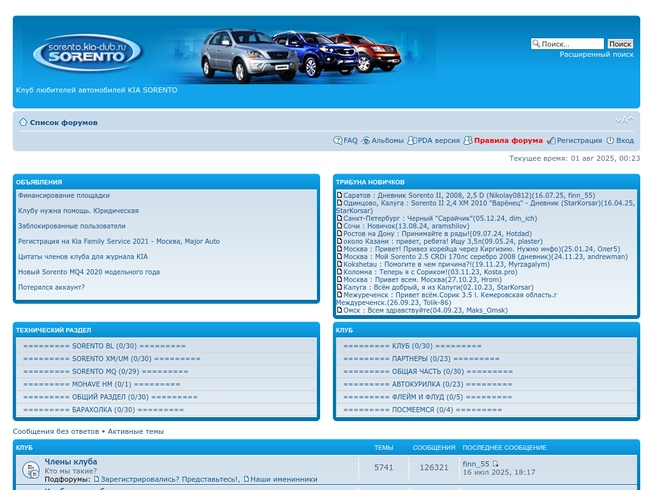This screenshot has width=653, height=490.
Task: Click the FAQ question mark icon
Action: tap(338, 140)
